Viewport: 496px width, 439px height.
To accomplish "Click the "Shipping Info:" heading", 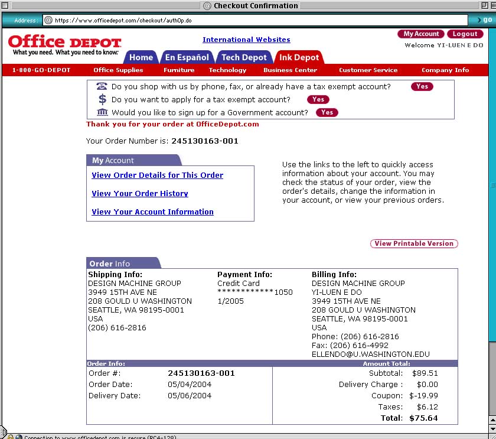I will point(115,274).
